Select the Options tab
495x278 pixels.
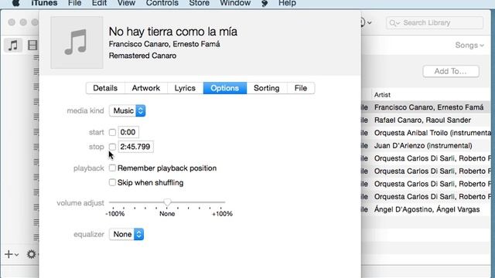tap(225, 88)
